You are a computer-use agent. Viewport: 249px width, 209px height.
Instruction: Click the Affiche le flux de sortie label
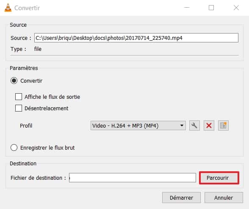coord(52,97)
